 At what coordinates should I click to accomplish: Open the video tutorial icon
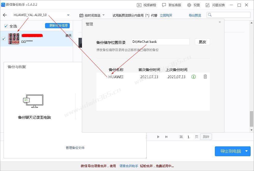tap(139, 5)
